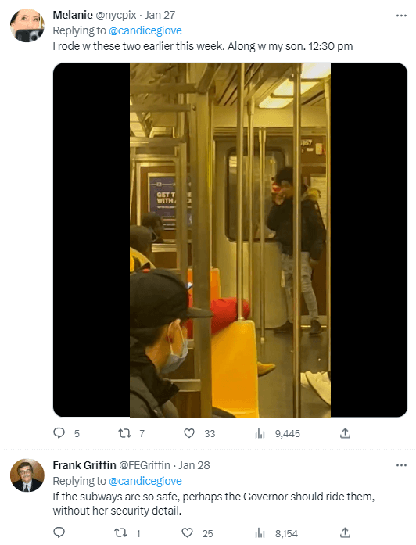The image size is (416, 545).
Task: Retweet Frank Griffin's tweet
Action: [120, 532]
